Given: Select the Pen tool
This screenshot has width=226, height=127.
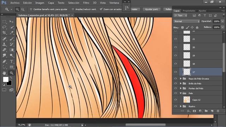Looking at the screenshot, I should 4,61.
